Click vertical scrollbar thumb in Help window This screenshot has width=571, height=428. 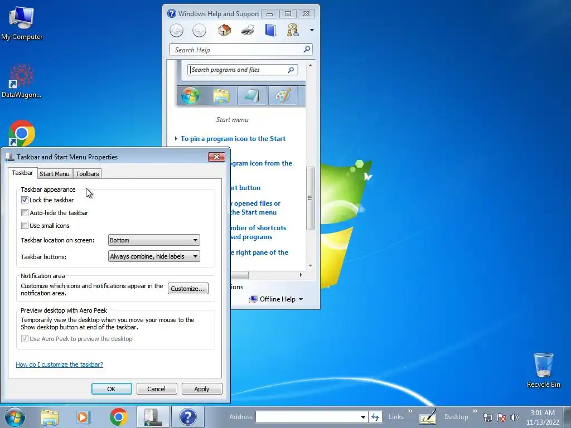click(x=310, y=198)
